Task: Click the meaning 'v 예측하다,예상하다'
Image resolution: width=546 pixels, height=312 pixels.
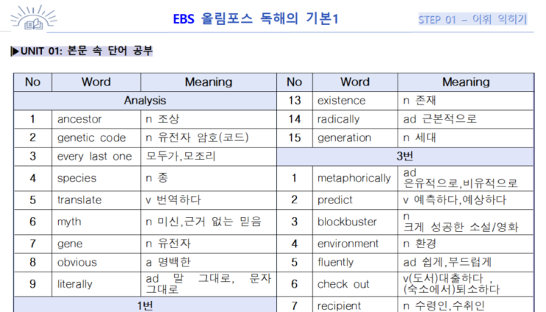Action: point(454,200)
